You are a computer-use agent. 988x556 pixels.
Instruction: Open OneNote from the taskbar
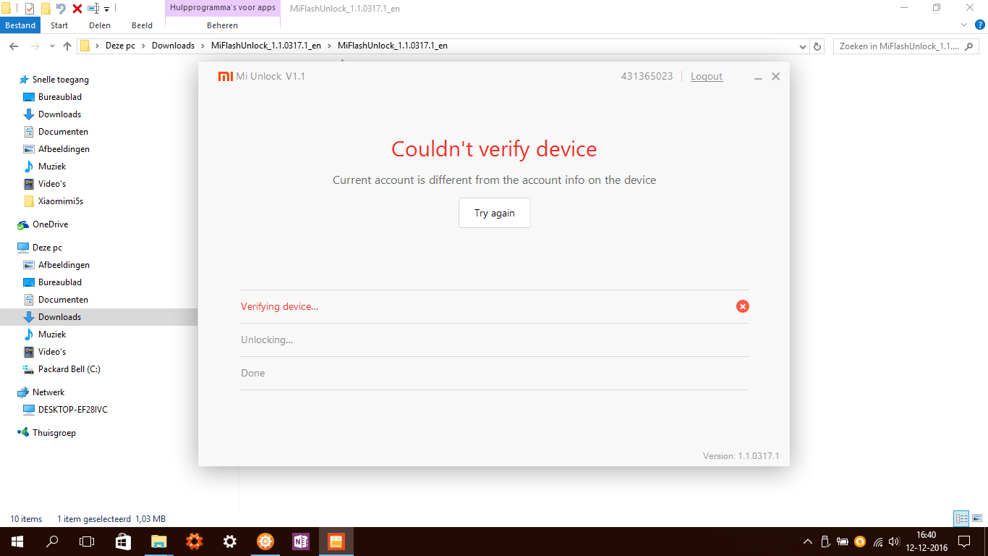(301, 541)
